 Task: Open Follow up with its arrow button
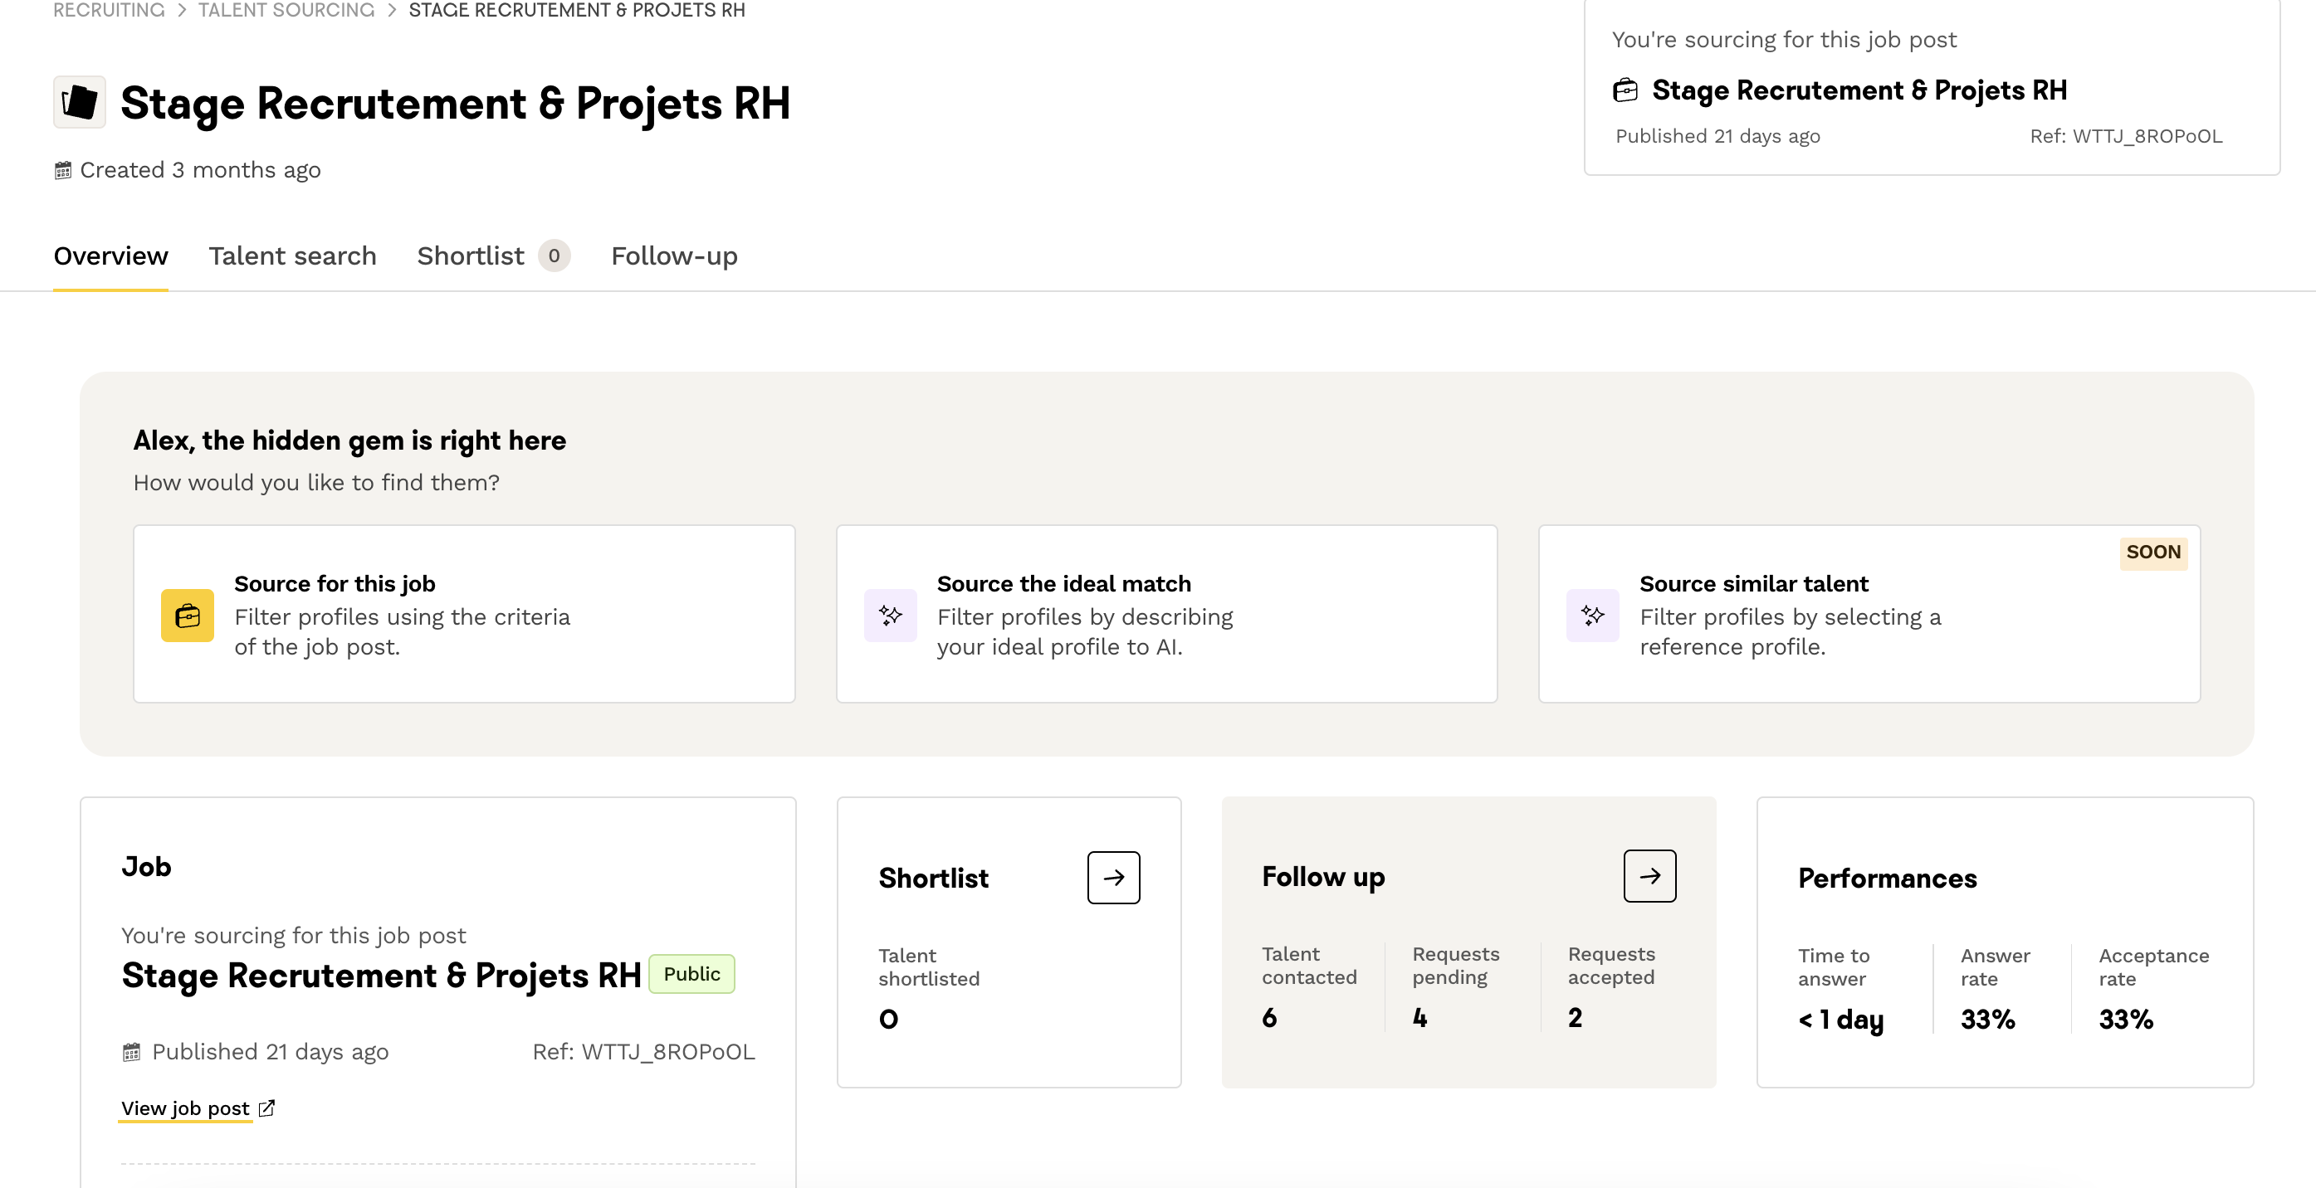click(x=1648, y=875)
